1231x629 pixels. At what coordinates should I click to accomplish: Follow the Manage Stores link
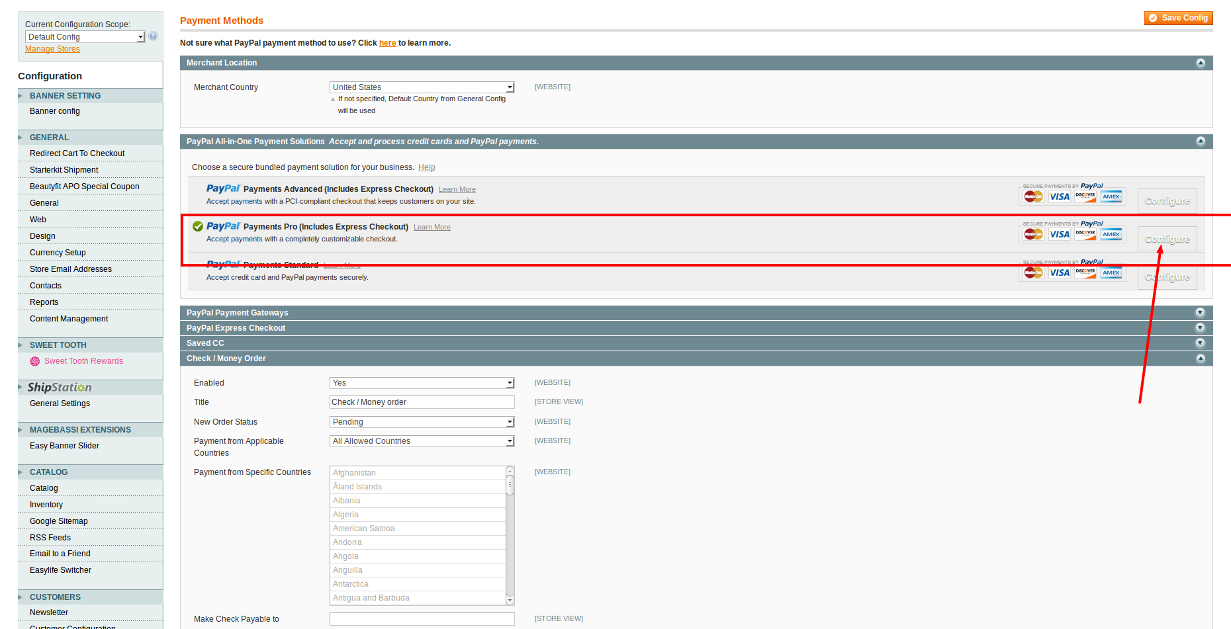tap(52, 49)
